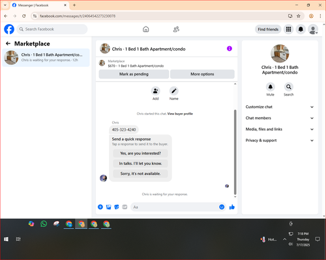This screenshot has height=260, width=326.
Task: Expand Privacy & support section
Action: click(x=280, y=140)
